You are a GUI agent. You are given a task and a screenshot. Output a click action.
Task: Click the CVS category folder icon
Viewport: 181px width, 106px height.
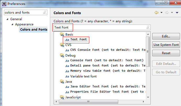tap(62, 45)
